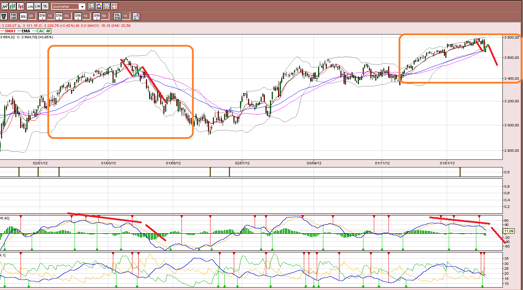Toggle the EMA 2 indicator
Viewport: 523px width, 290px height.
tap(59, 16)
